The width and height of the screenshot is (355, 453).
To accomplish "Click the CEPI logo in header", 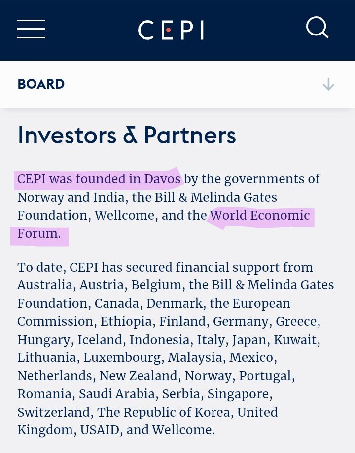I will point(171,30).
